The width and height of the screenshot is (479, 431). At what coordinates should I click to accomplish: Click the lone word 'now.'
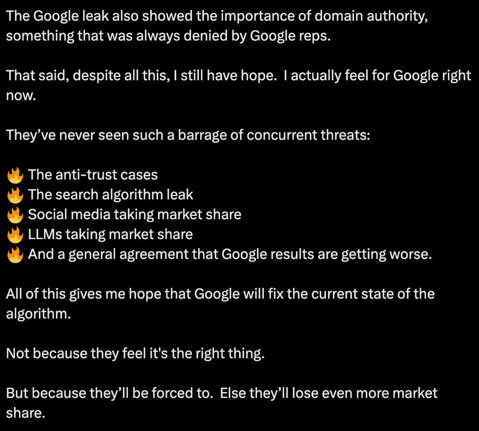(21, 96)
